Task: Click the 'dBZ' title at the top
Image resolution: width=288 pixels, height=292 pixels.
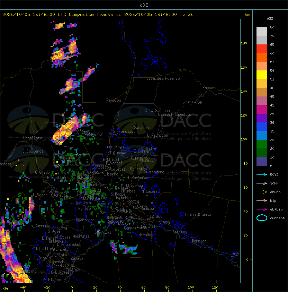Action: coord(144,5)
